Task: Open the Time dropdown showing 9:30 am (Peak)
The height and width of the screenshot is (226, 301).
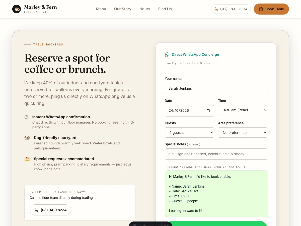Action: [243, 110]
